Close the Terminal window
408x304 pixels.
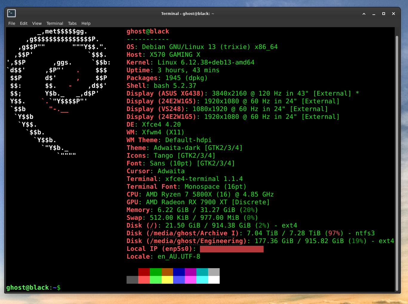pos(393,14)
